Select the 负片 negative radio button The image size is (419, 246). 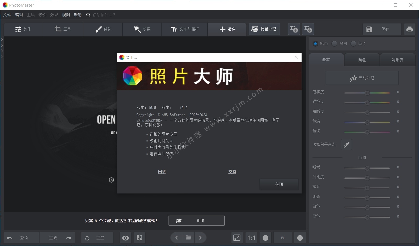353,43
